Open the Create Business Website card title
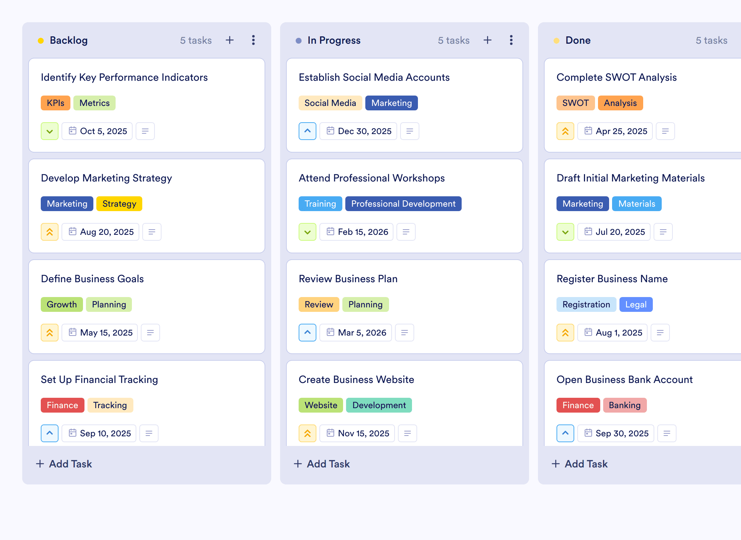741x540 pixels. [x=356, y=379]
